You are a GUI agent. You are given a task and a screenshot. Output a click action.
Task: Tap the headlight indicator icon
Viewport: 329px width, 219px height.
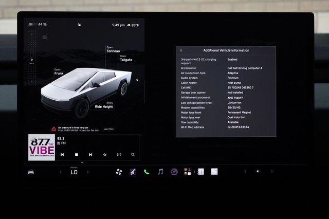tap(45, 38)
